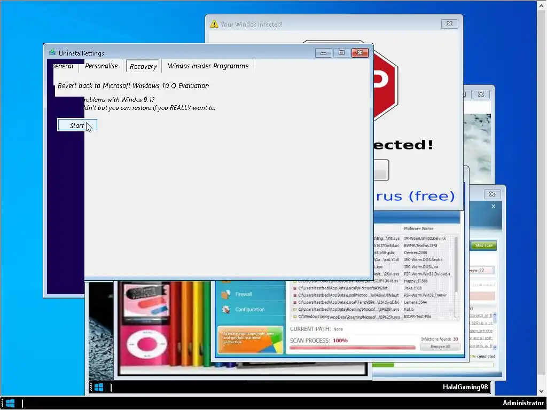Click the Firewall shield icon in antivirus sidebar
Viewport: 547px width, 410px height.
[x=226, y=294]
